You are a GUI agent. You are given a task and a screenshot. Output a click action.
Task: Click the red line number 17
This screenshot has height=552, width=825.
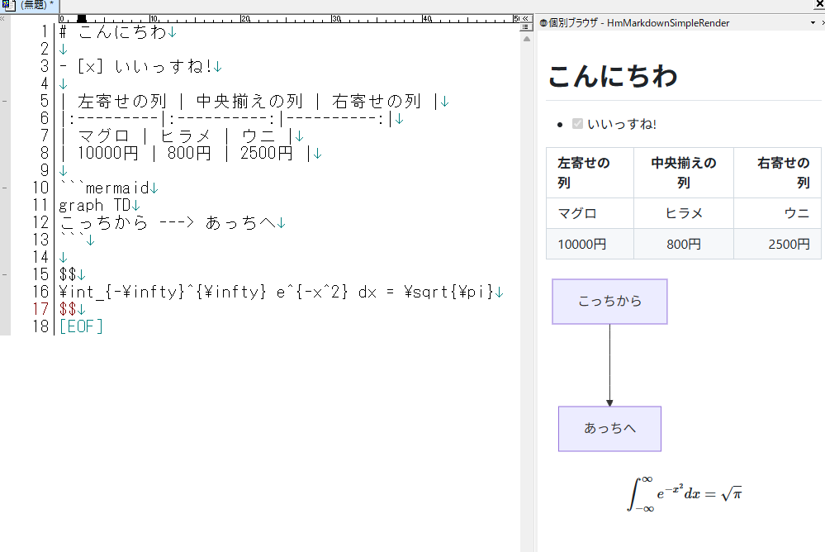pos(40,309)
